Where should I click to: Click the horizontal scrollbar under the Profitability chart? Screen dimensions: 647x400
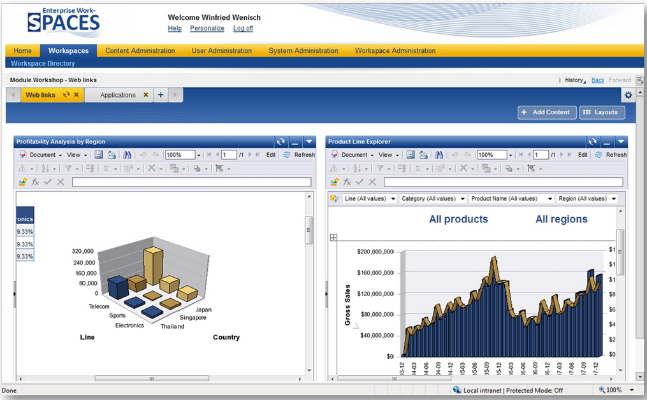click(x=151, y=378)
